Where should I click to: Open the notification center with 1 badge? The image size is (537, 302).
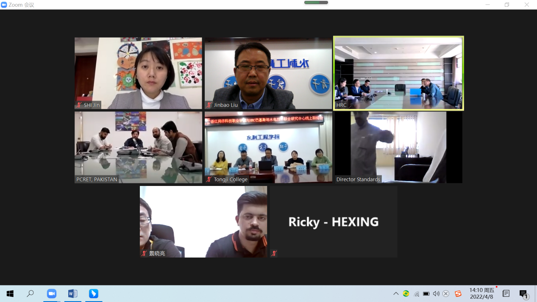point(523,294)
